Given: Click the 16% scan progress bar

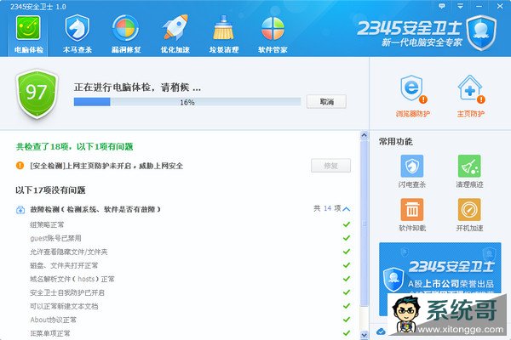Looking at the screenshot, I should click(187, 102).
